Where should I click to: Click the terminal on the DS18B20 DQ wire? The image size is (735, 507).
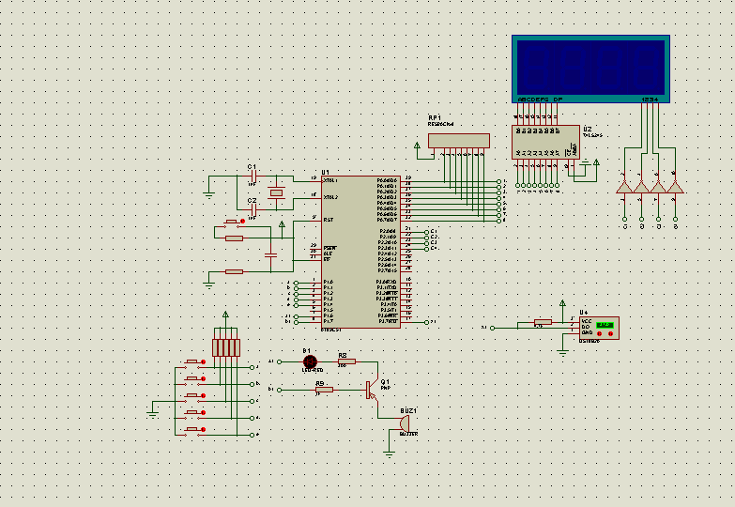pyautogui.click(x=493, y=328)
